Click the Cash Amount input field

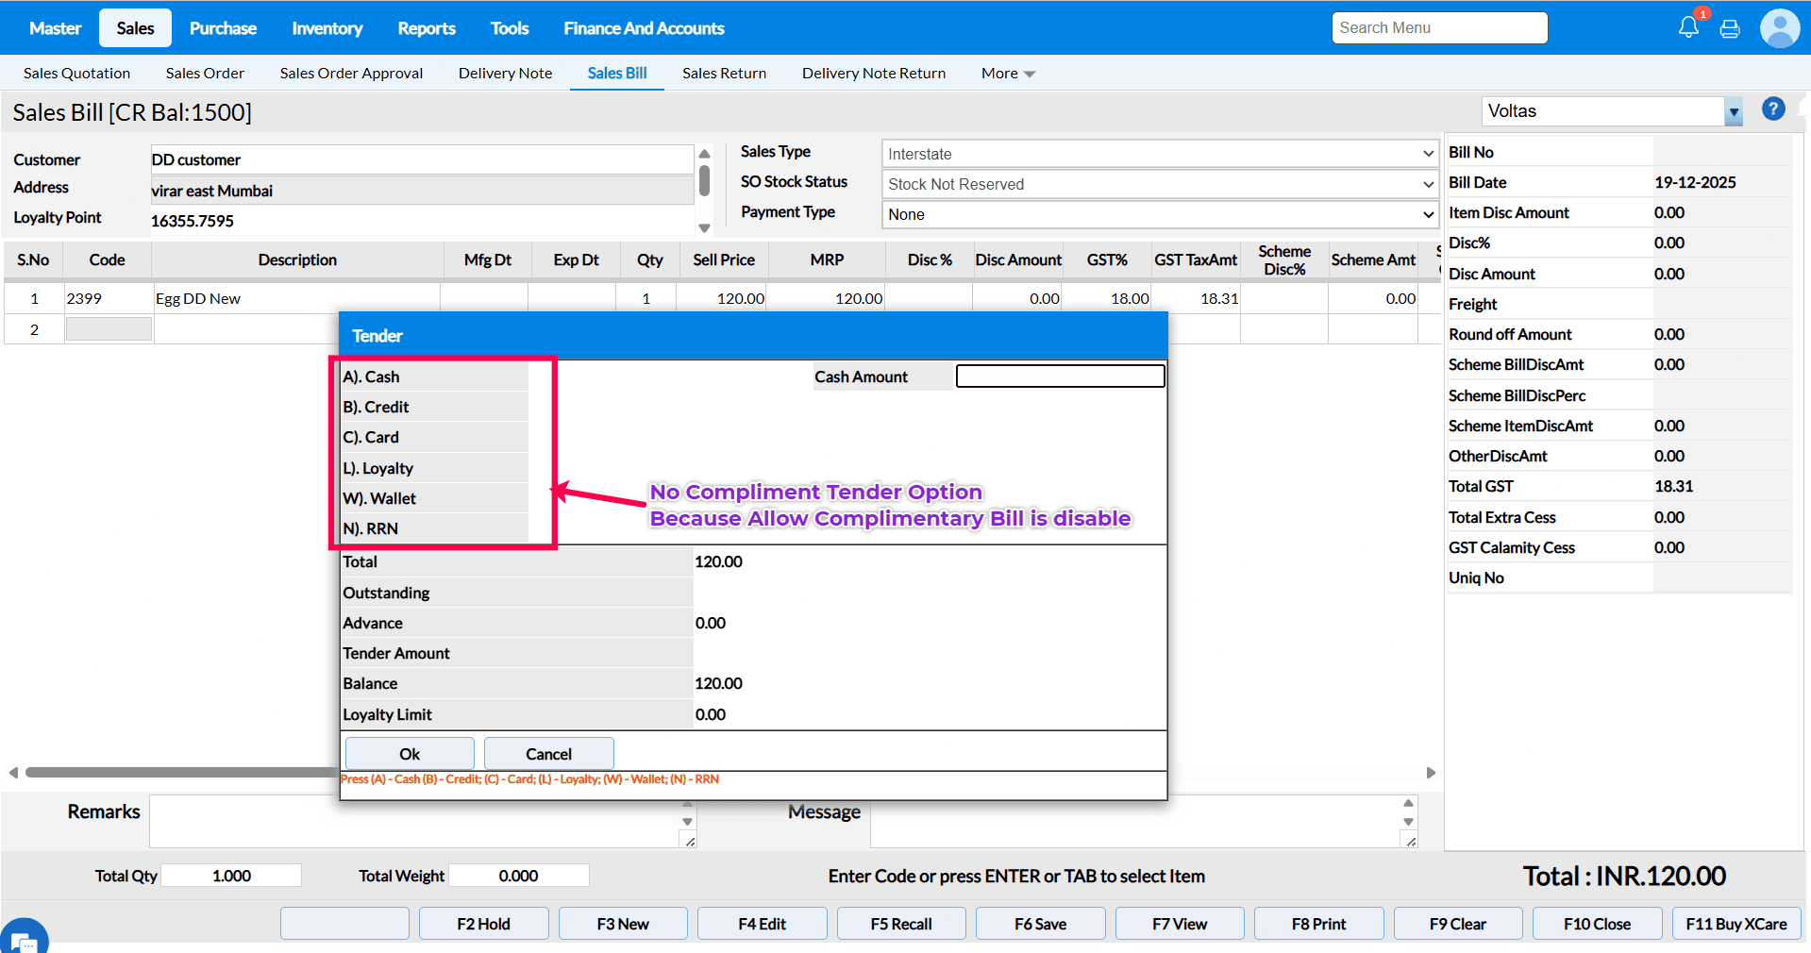(x=1060, y=376)
